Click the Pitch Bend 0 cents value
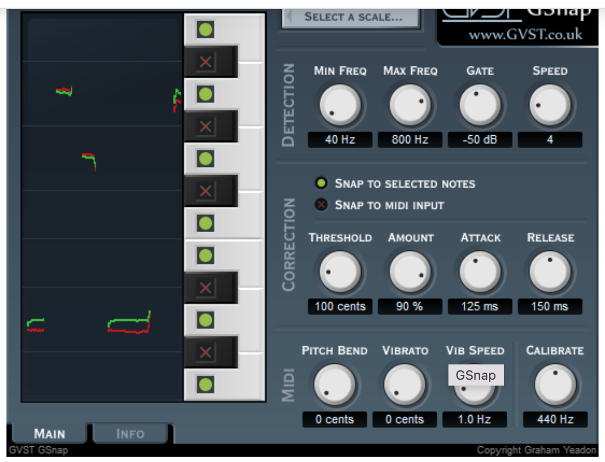This screenshot has width=605, height=462. point(334,419)
